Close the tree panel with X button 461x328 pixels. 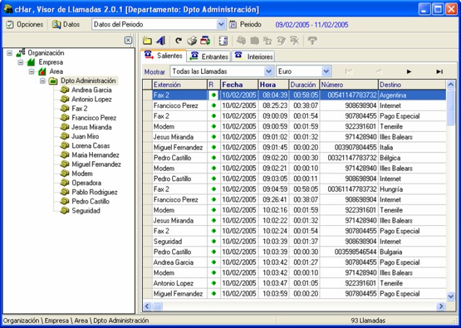tap(128, 41)
